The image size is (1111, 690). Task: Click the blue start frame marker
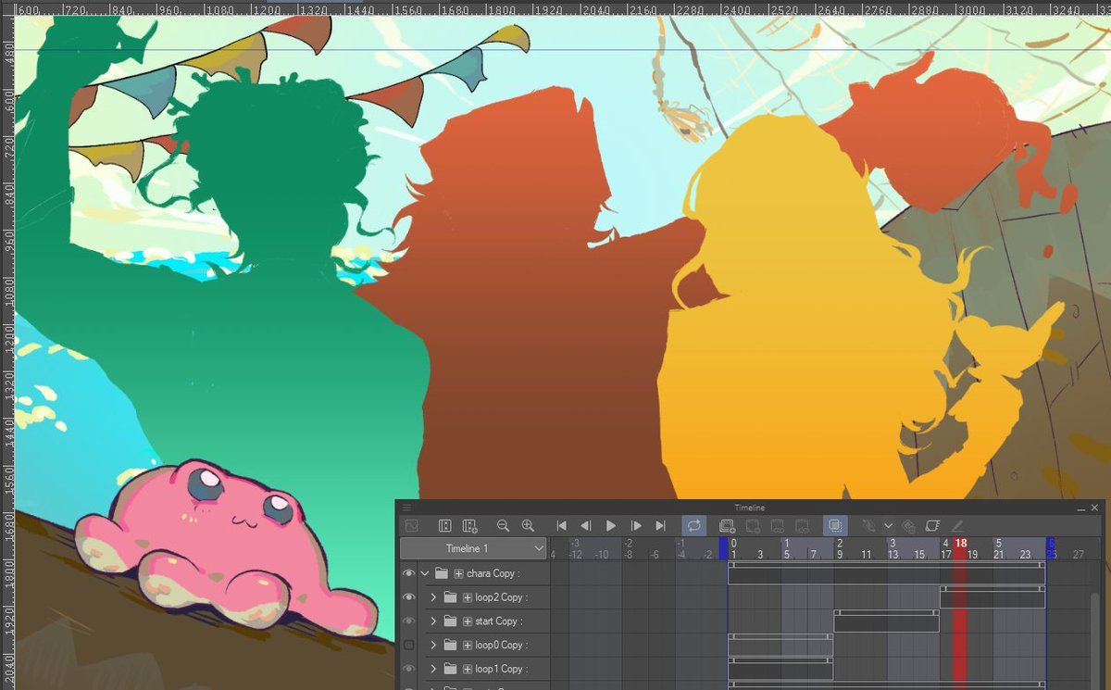click(723, 548)
